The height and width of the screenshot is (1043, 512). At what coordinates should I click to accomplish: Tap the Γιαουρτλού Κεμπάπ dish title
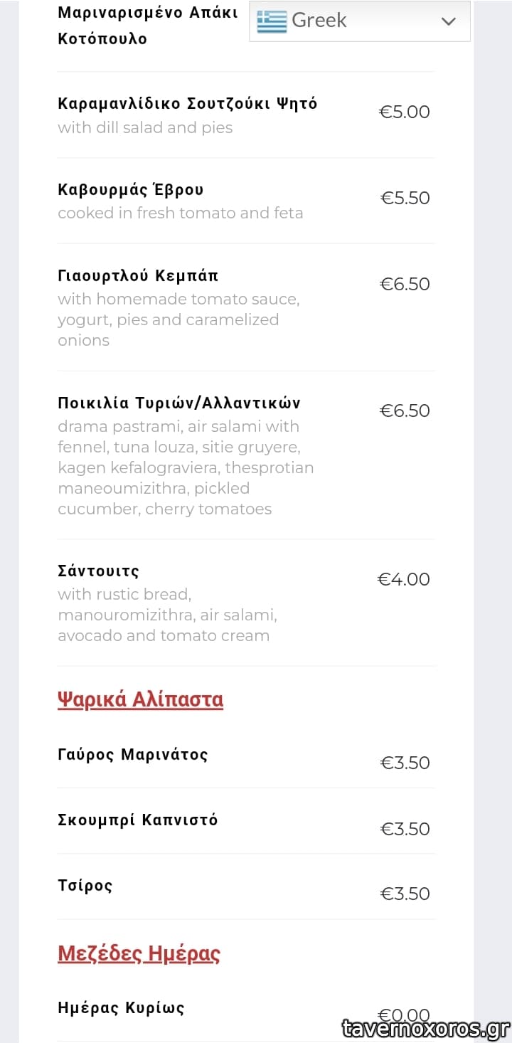point(138,276)
